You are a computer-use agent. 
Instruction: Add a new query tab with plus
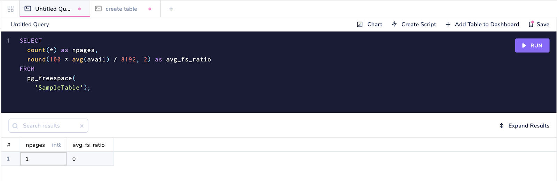(x=171, y=9)
